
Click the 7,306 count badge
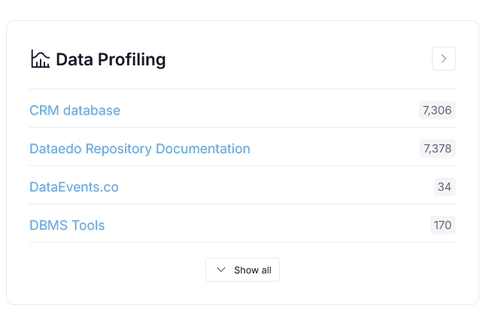pos(437,110)
